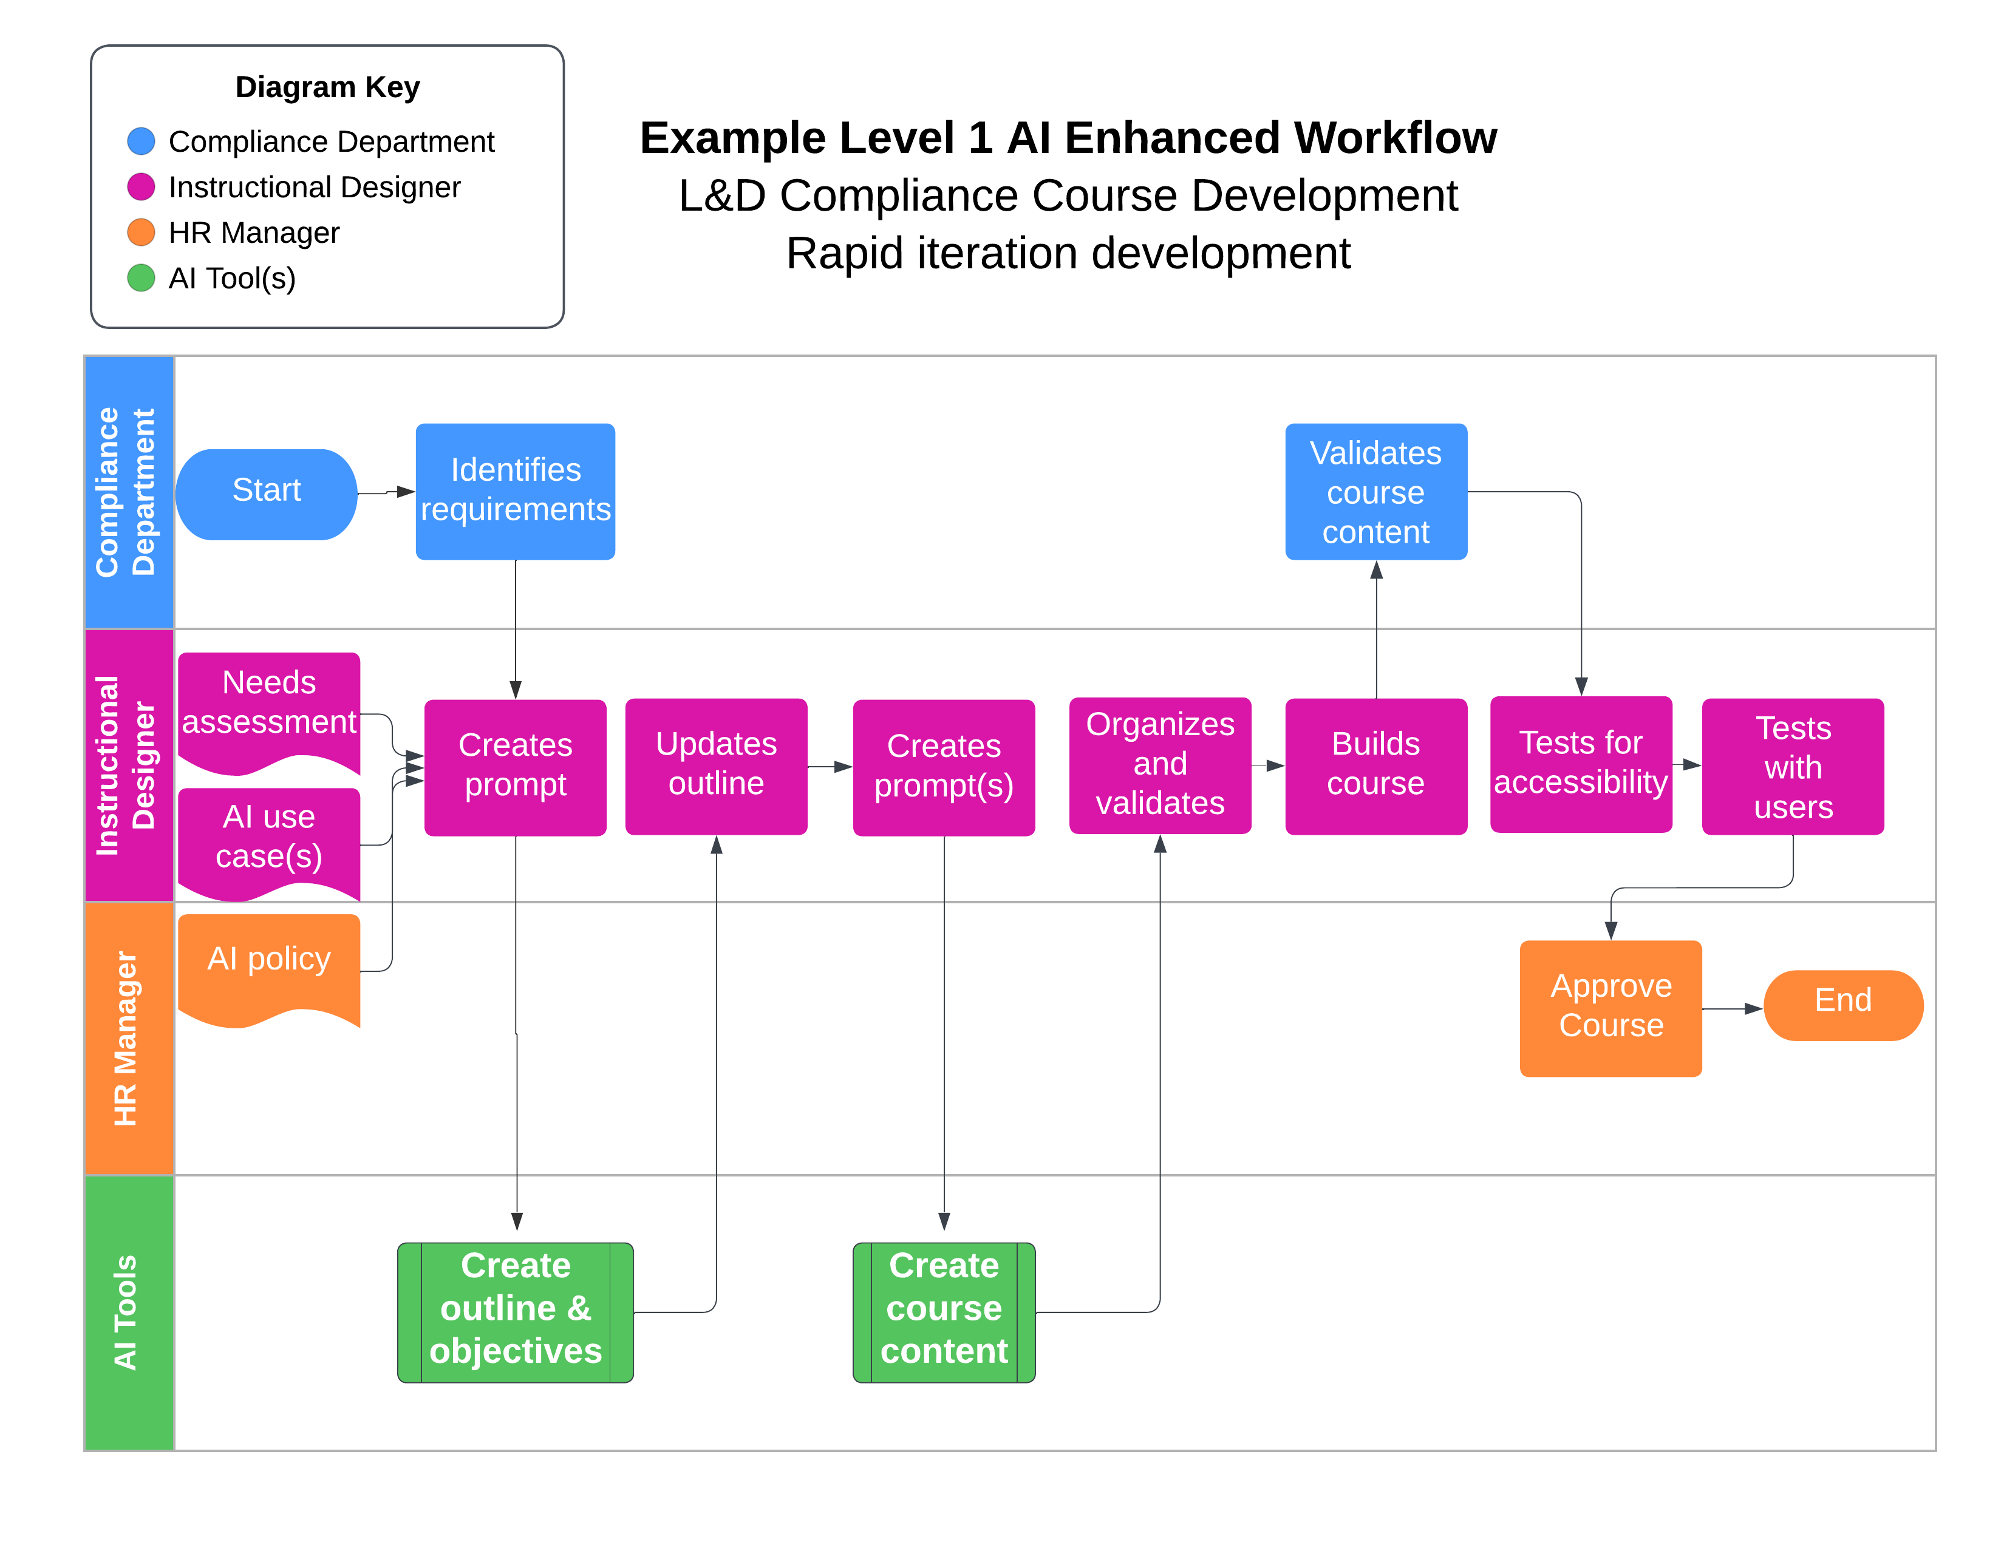Click the Instructional Designer legend label
2004x1548 pixels.
pos(314,187)
